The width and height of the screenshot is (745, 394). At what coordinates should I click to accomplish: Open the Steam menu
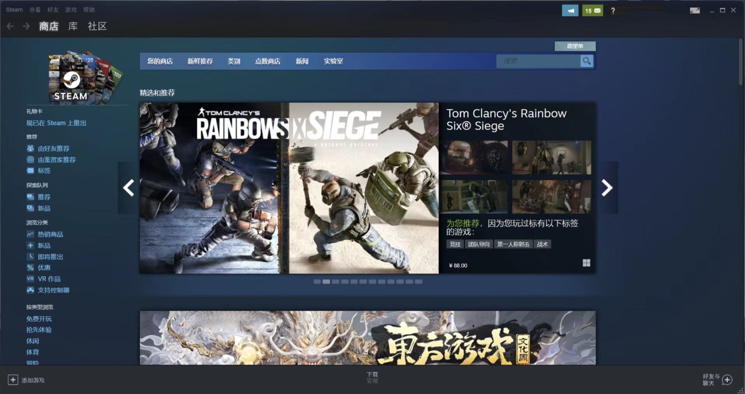14,10
